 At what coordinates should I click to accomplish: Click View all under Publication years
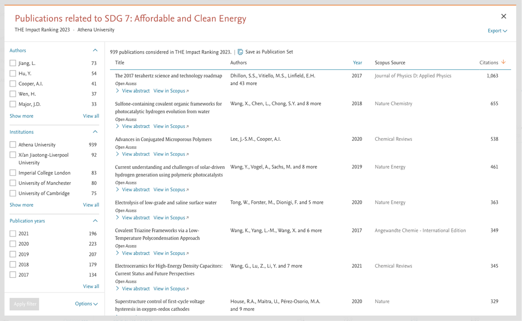91,286
